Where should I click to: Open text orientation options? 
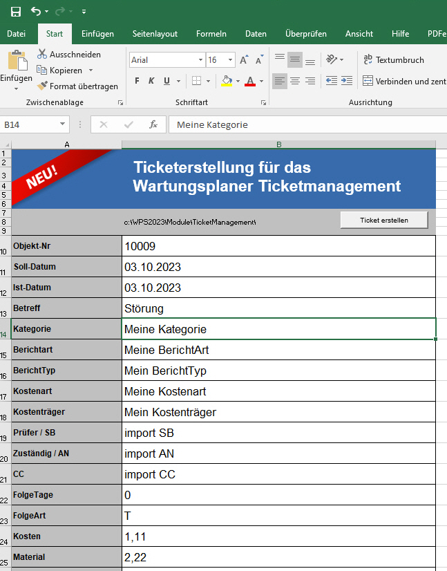[x=334, y=59]
